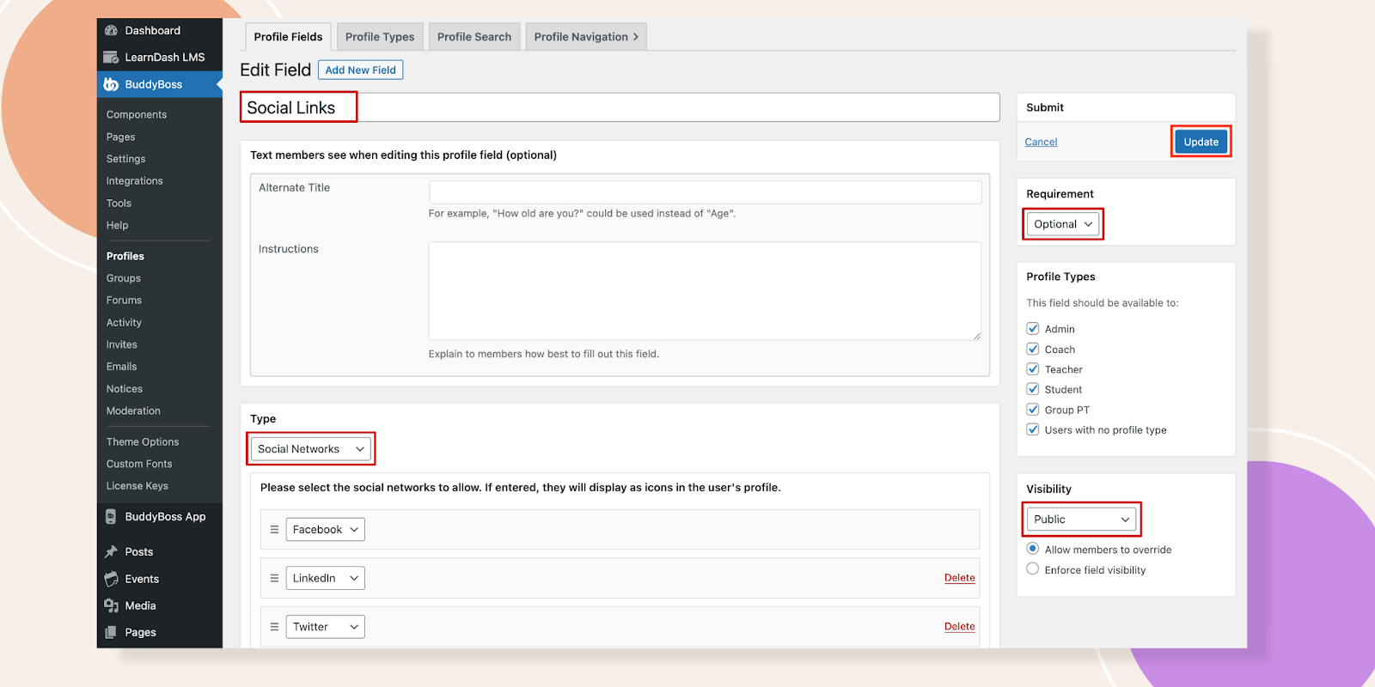Switch to the Profile Types tab
Image resolution: width=1375 pixels, height=687 pixels.
380,37
